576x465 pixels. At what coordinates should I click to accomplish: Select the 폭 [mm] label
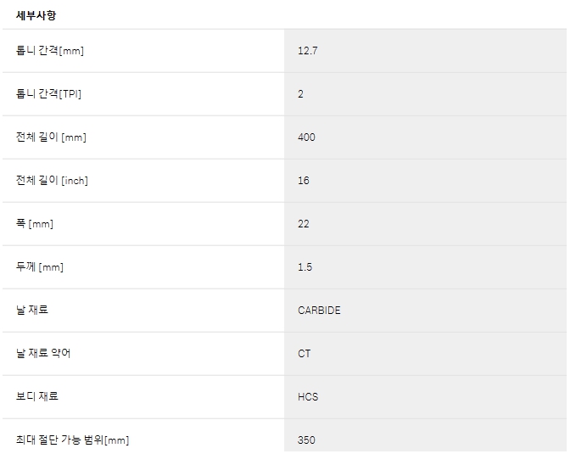pos(35,223)
